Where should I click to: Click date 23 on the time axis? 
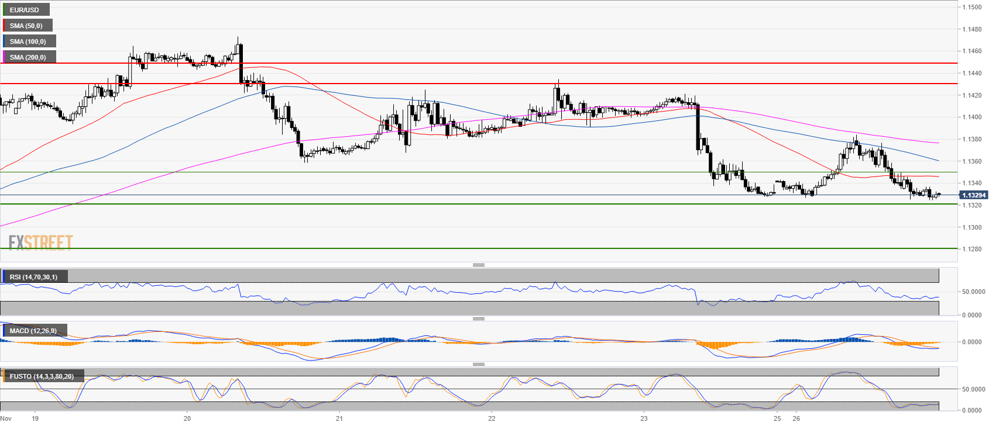tap(644, 418)
